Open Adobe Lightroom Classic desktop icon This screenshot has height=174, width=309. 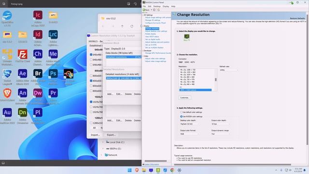pyautogui.click(x=53, y=38)
